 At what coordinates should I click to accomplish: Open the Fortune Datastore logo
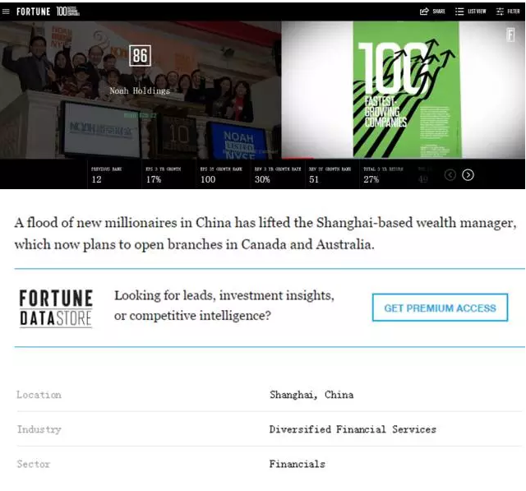click(56, 308)
